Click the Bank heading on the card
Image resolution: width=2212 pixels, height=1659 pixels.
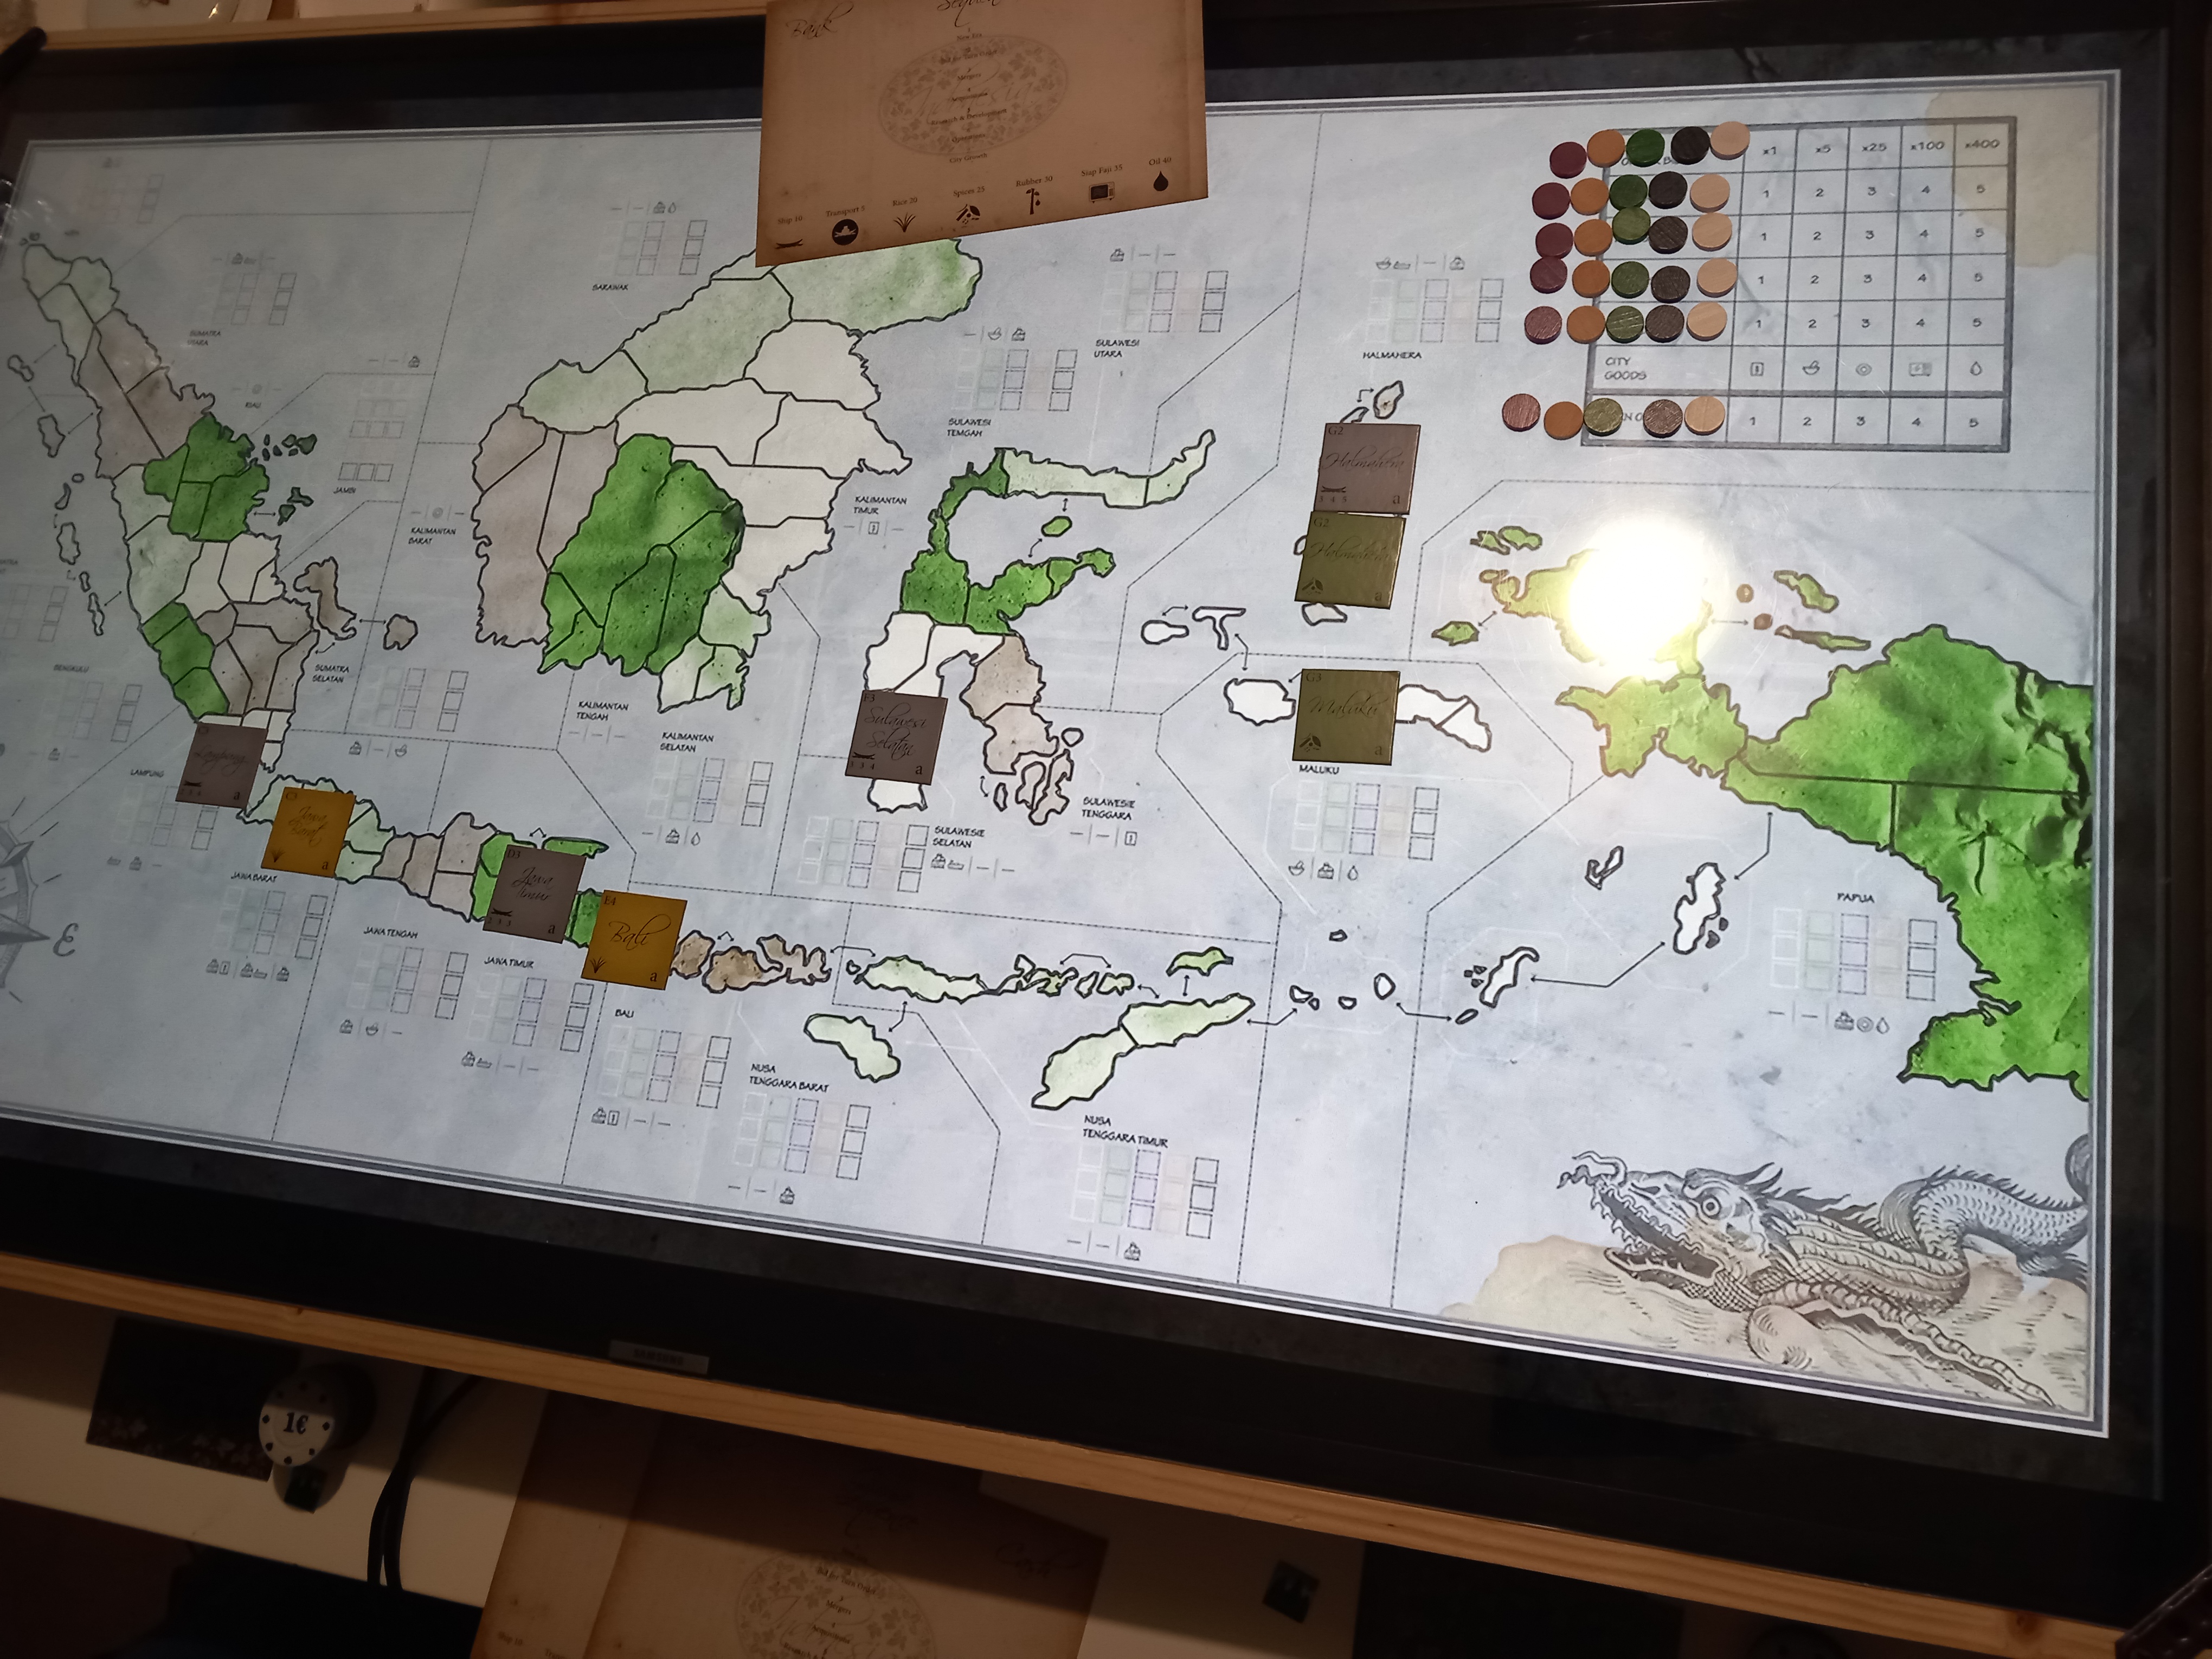click(814, 23)
